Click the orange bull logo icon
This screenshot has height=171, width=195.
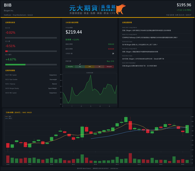121,9
